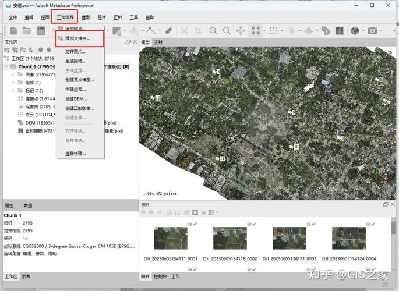Toggle checkmark on photo DJI_20230605134121_0003
Screen dimensions: 399x291
click(x=314, y=223)
